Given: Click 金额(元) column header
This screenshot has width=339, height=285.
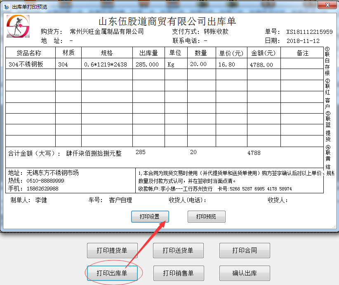Looking at the screenshot, I should (x=264, y=52).
